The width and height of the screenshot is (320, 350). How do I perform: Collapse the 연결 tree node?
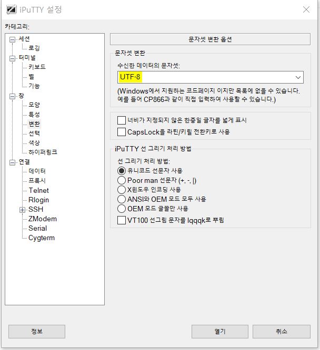click(x=12, y=162)
